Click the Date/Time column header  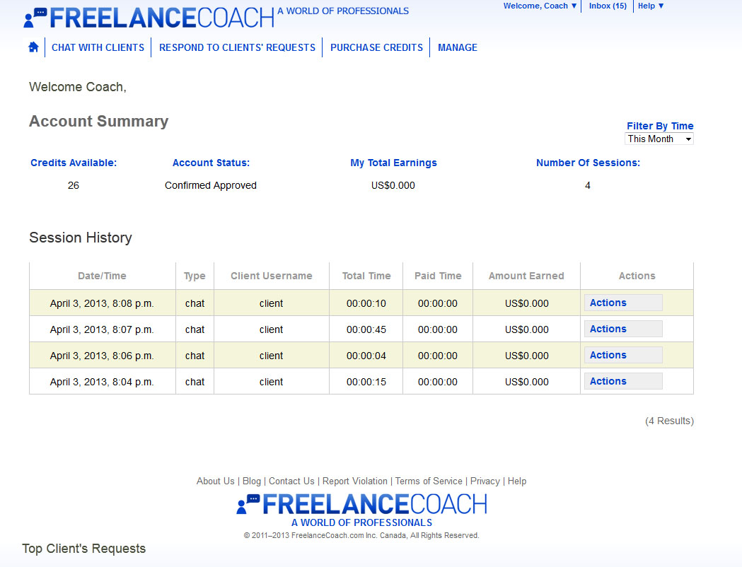coord(102,276)
